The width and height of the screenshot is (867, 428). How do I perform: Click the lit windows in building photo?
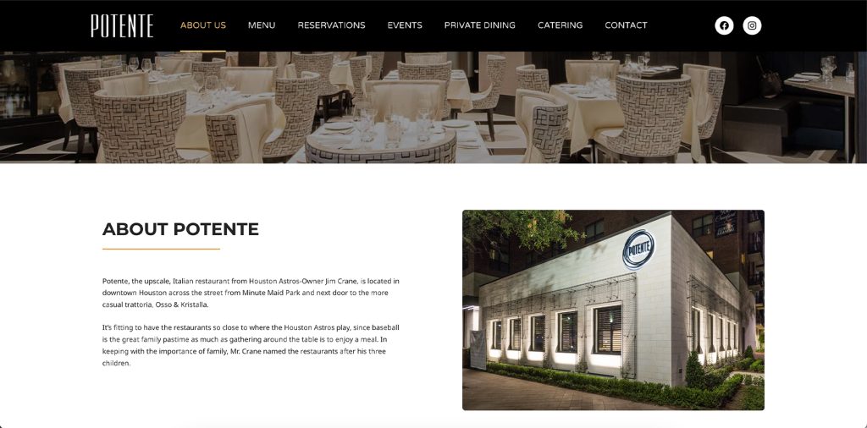click(559, 333)
